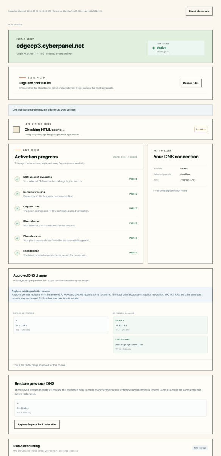This screenshot has width=221, height=456.
Task: Click the Check status now button
Action: [x=199, y=11]
